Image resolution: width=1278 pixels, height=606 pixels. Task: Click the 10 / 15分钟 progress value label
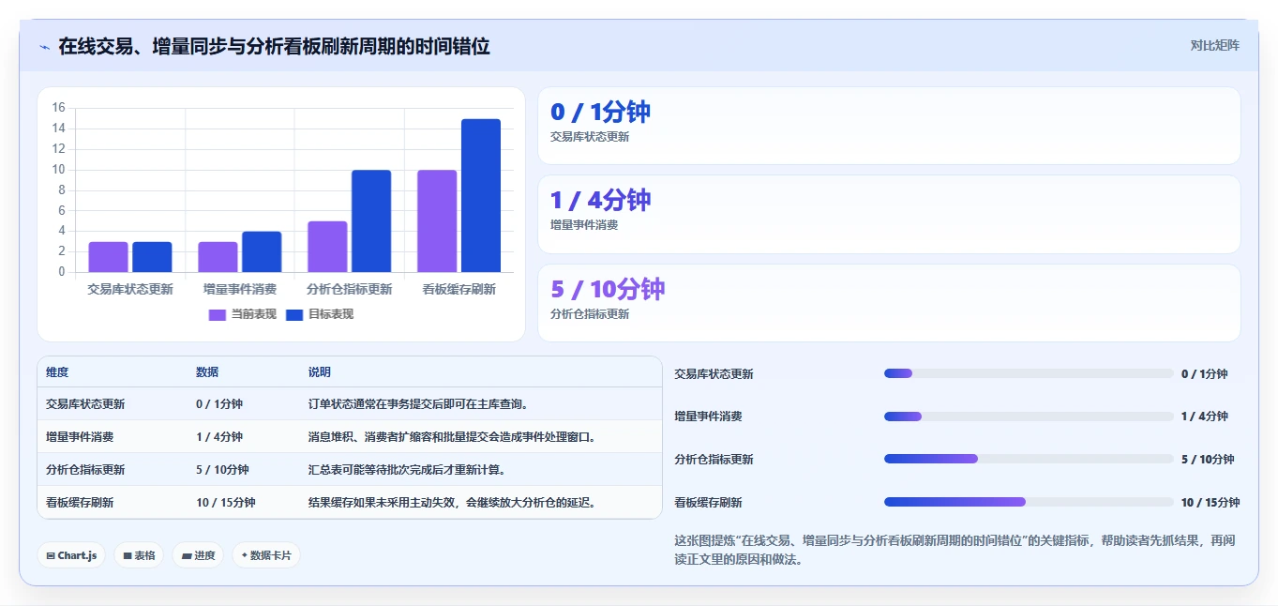tap(1210, 503)
